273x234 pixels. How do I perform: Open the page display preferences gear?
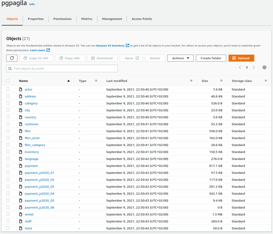[264, 67]
